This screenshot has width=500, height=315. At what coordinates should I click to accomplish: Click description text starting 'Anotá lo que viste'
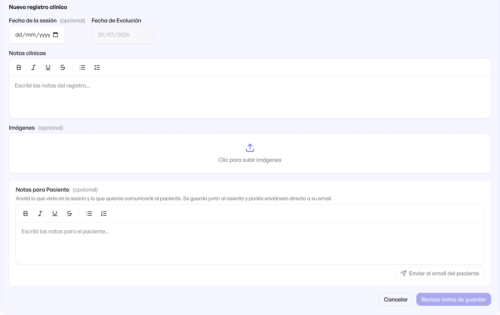(174, 198)
